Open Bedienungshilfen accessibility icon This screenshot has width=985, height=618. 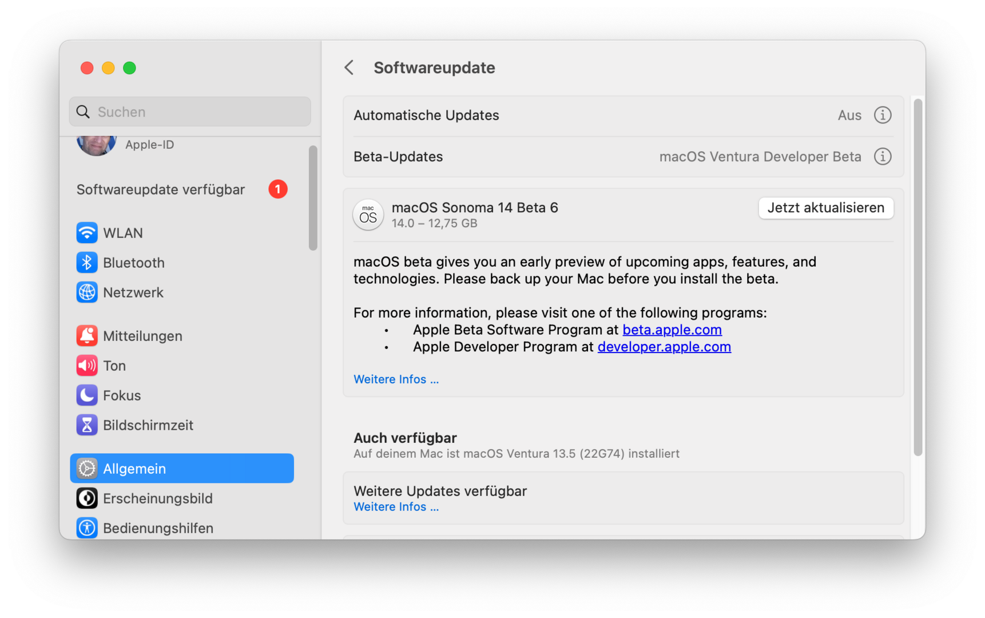(87, 528)
